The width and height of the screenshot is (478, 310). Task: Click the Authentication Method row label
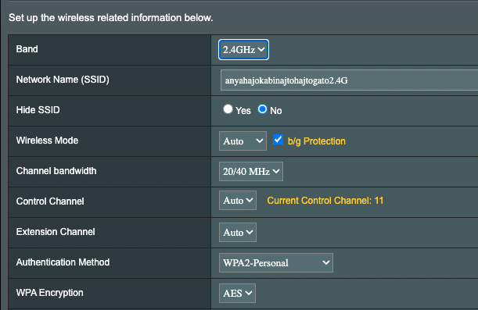point(63,262)
